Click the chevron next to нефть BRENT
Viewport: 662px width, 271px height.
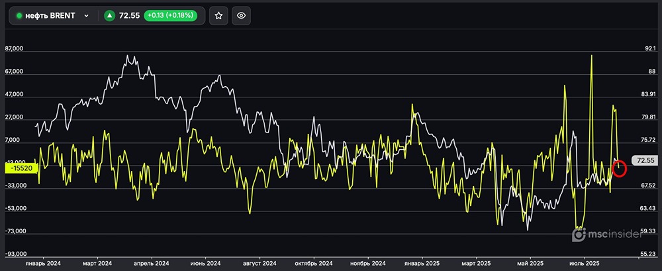87,16
